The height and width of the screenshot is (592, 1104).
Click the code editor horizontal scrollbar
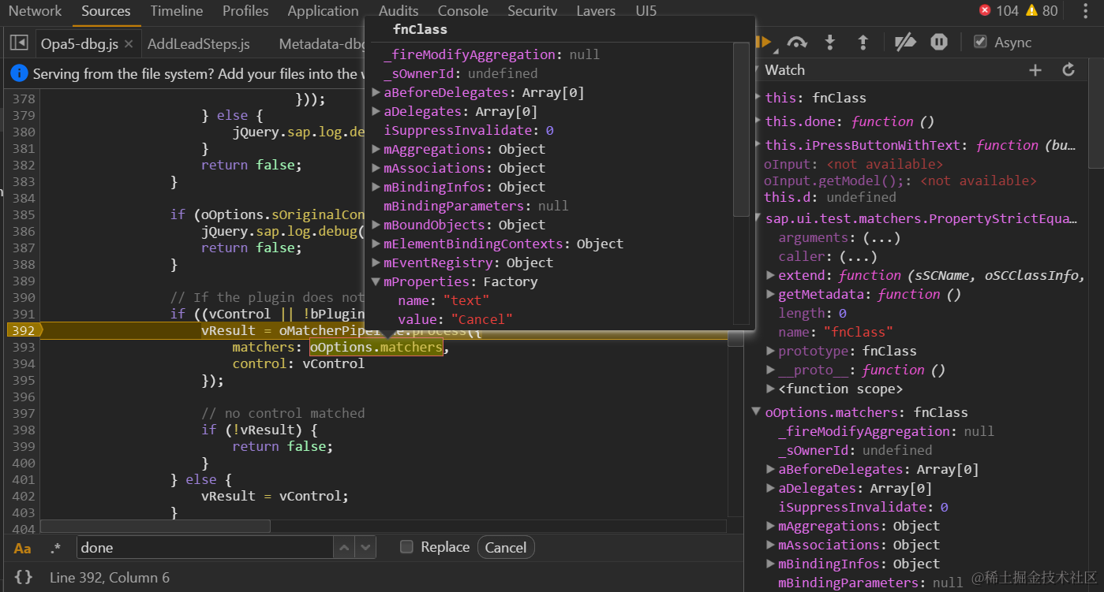[x=155, y=526]
